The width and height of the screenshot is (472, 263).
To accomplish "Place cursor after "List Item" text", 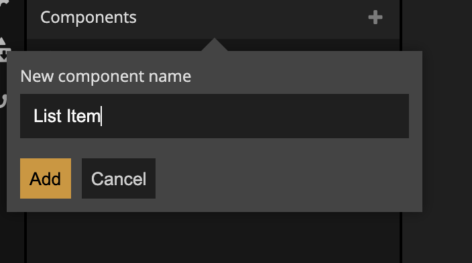I will pos(101,116).
